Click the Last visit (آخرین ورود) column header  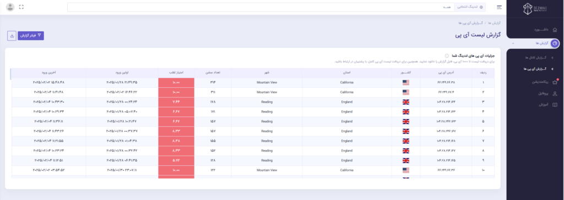point(48,73)
